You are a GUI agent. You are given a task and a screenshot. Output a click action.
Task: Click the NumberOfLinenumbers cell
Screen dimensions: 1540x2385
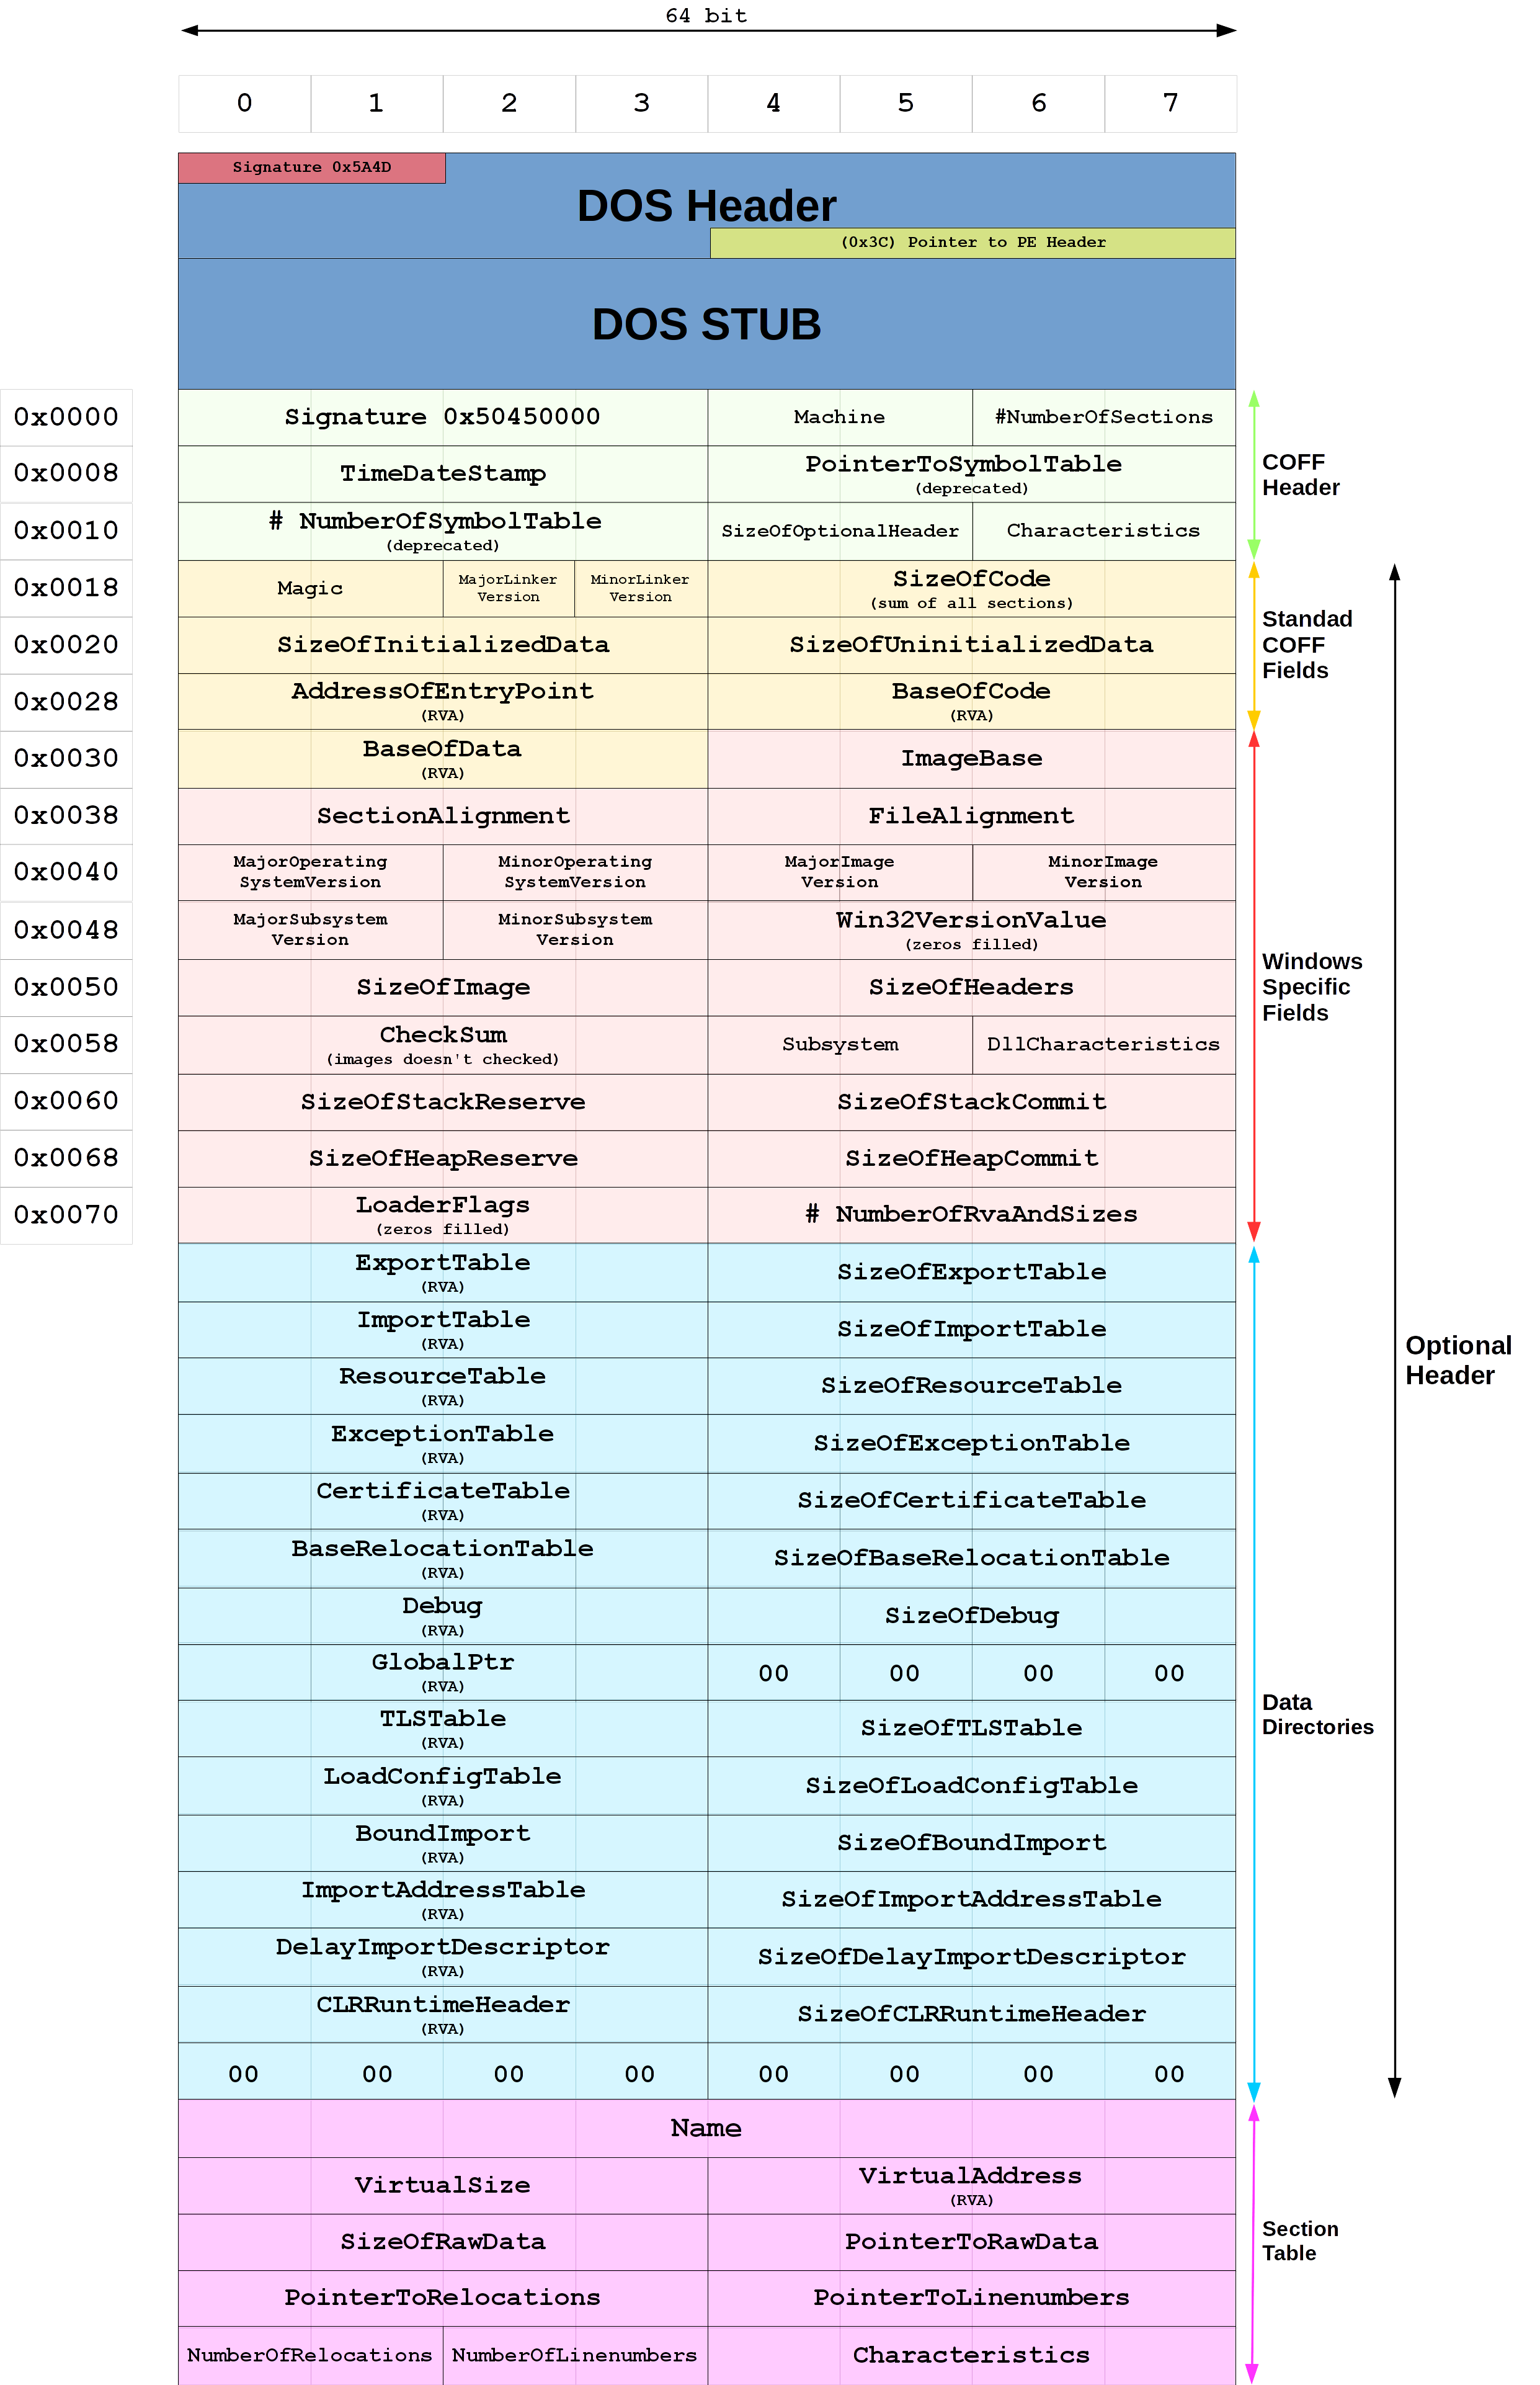click(574, 2355)
